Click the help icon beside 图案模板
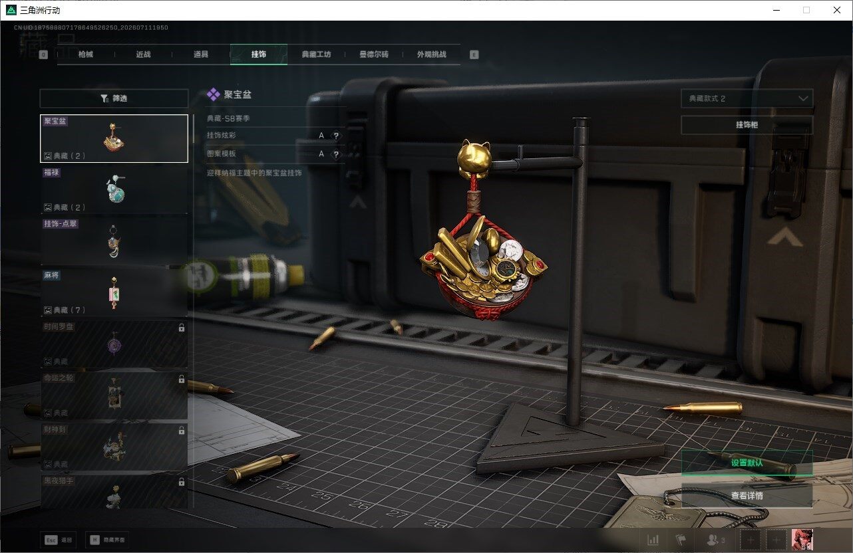Image resolution: width=853 pixels, height=553 pixels. [336, 154]
